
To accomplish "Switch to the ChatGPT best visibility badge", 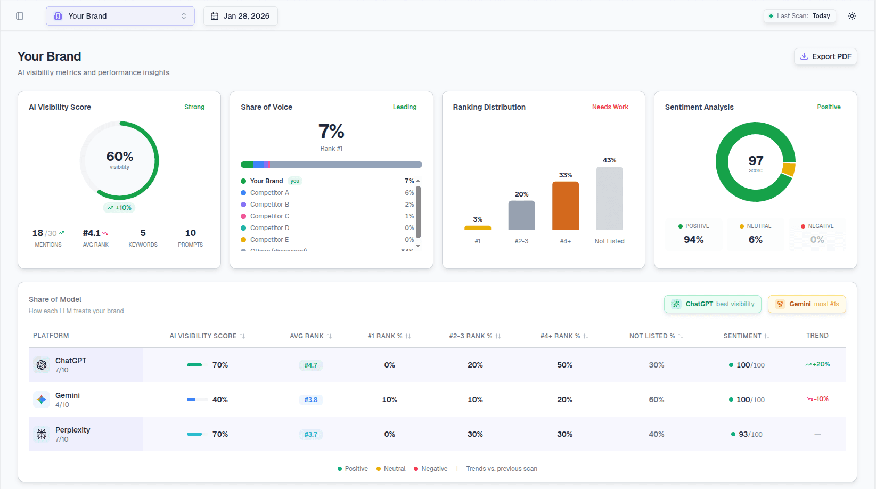I will [x=713, y=304].
